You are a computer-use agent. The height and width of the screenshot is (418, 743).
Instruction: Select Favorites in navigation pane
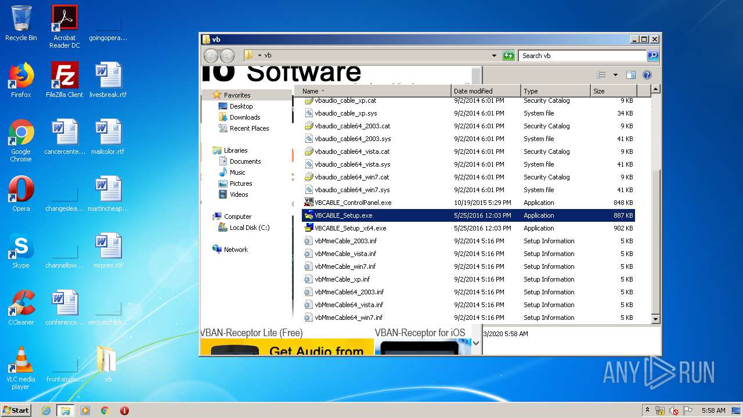pos(237,95)
